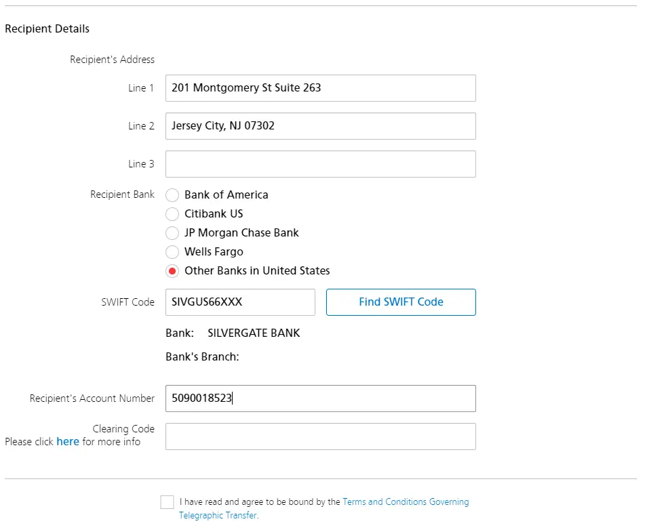Click the 'here' link for clearing code info
The width and height of the screenshot is (647, 532).
(68, 442)
